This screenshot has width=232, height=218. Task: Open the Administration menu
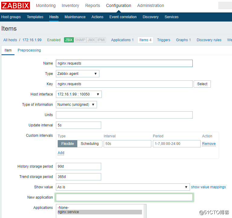(151, 5)
